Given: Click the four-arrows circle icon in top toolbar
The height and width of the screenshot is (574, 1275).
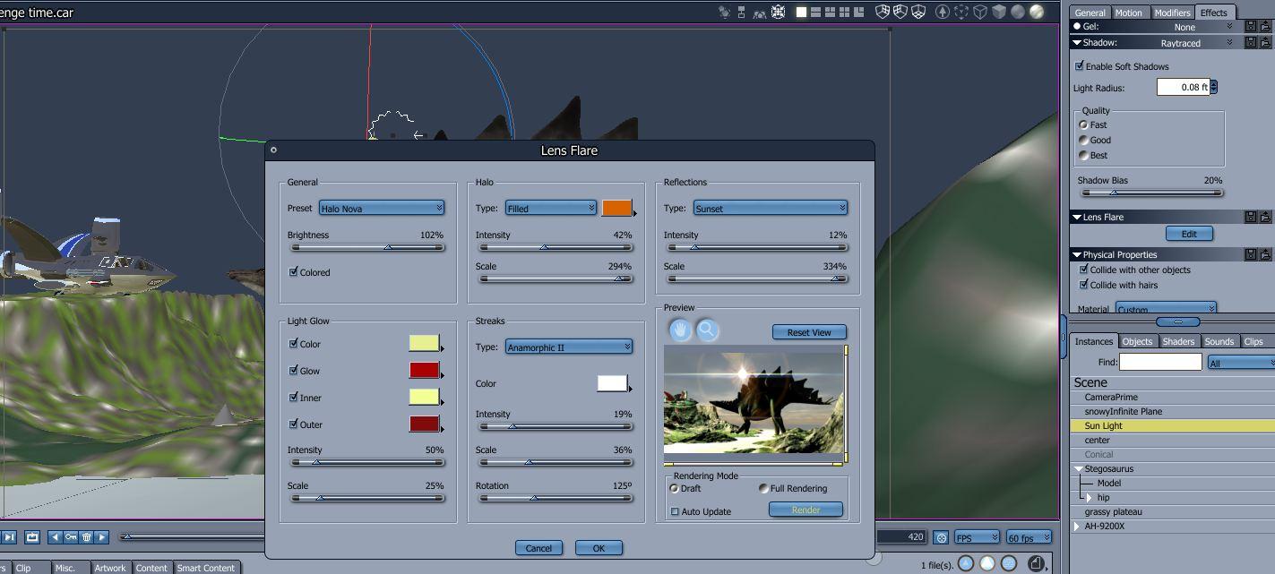Looking at the screenshot, I should pos(778,12).
